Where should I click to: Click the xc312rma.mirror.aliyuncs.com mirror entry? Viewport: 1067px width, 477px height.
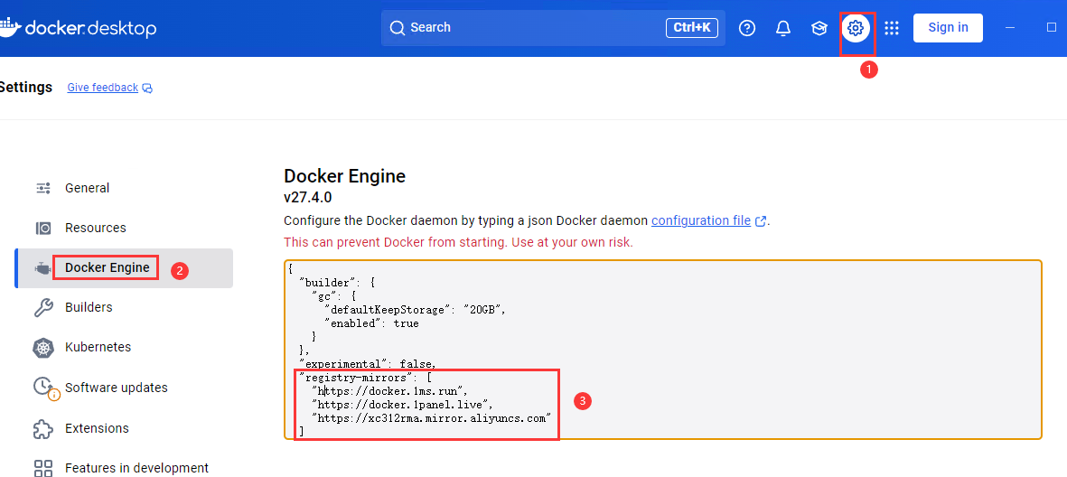pos(431,418)
